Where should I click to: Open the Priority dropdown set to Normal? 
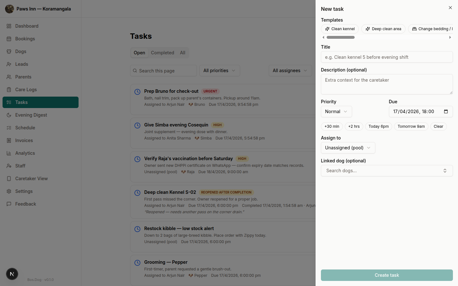coord(336,112)
